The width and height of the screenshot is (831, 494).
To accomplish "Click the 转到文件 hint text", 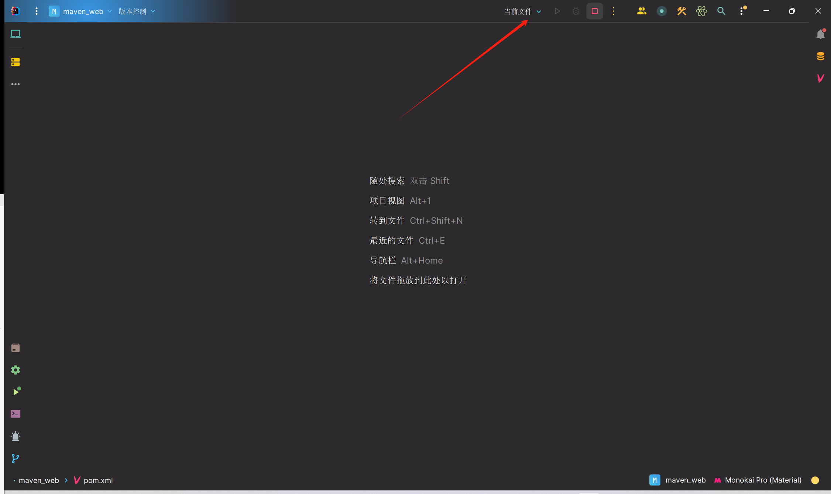I will tap(387, 220).
